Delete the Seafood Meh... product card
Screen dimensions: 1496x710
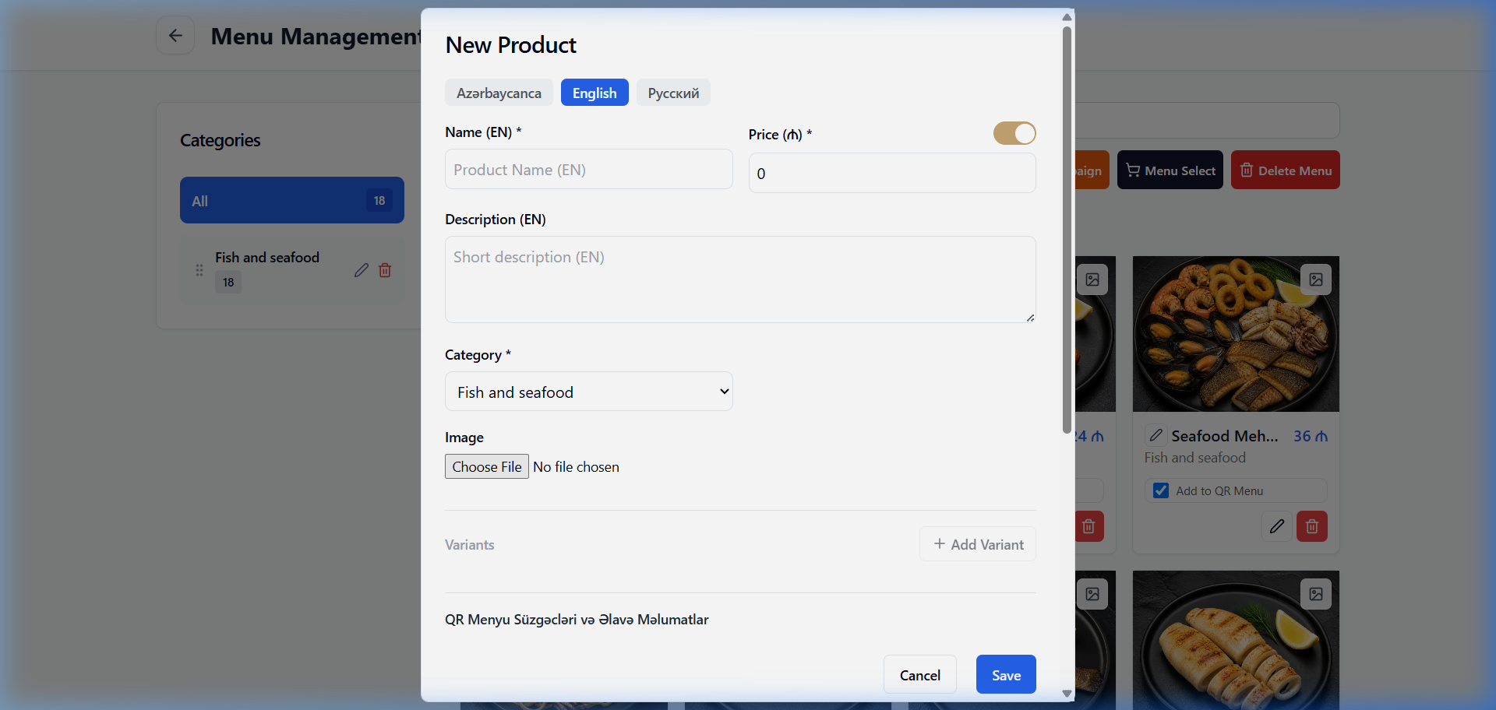[1312, 526]
